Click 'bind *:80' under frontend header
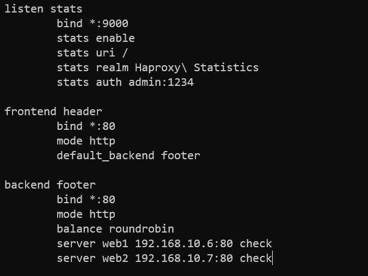Image resolution: width=368 pixels, height=276 pixels. point(86,126)
